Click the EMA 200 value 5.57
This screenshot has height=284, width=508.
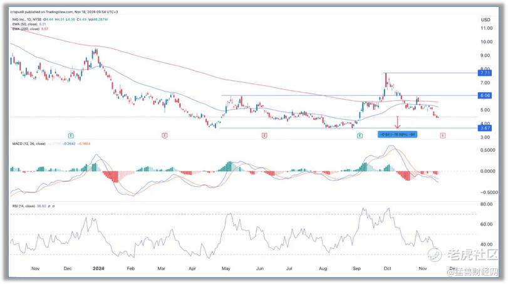click(44, 29)
